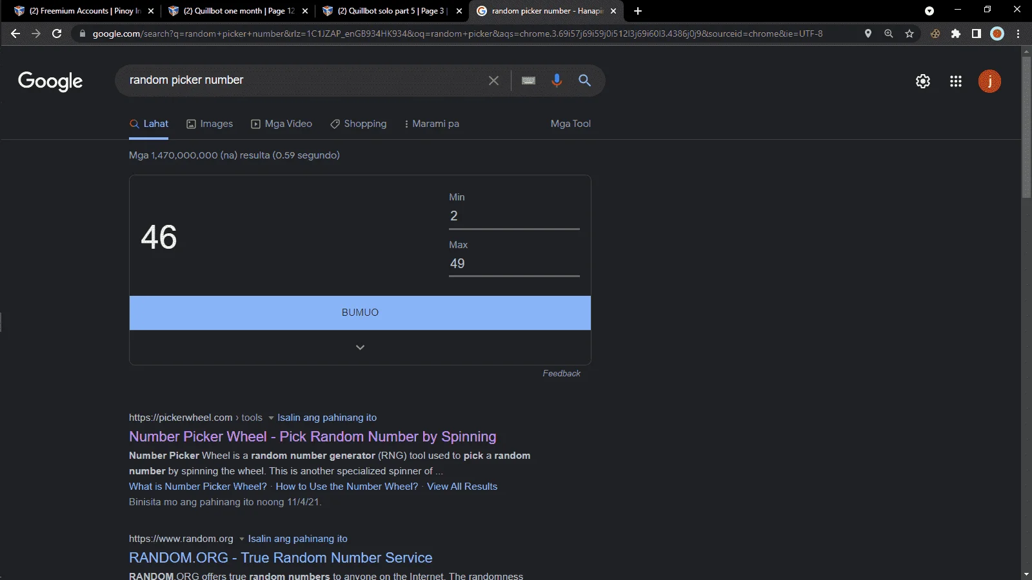Open the on-screen keyboard input tool
Image resolution: width=1032 pixels, height=580 pixels.
pos(528,81)
